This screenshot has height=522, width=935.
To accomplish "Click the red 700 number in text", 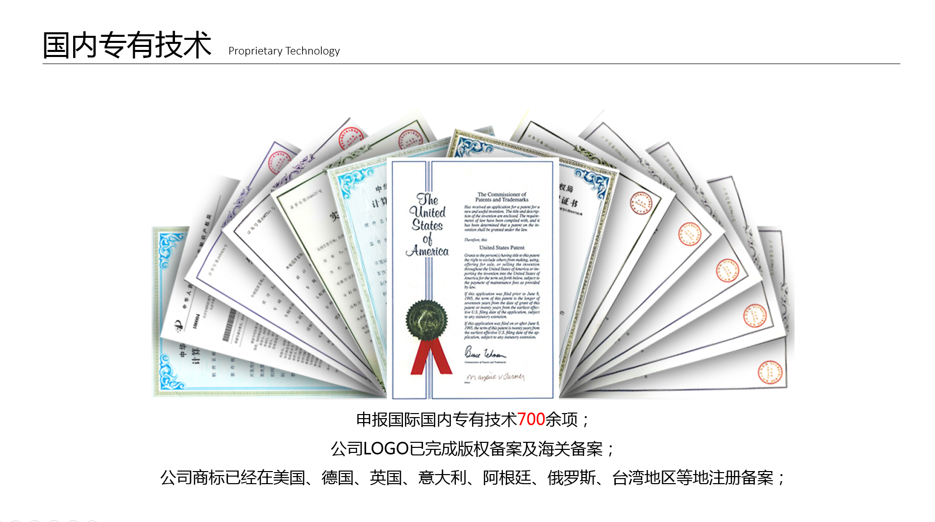I will [x=531, y=419].
